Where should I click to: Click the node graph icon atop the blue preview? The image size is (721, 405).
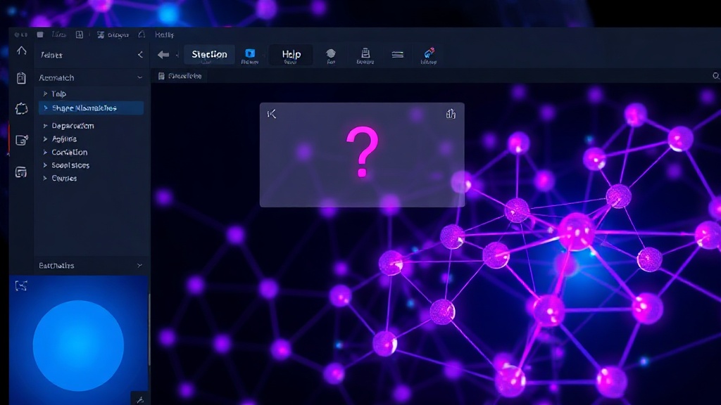[x=21, y=285]
